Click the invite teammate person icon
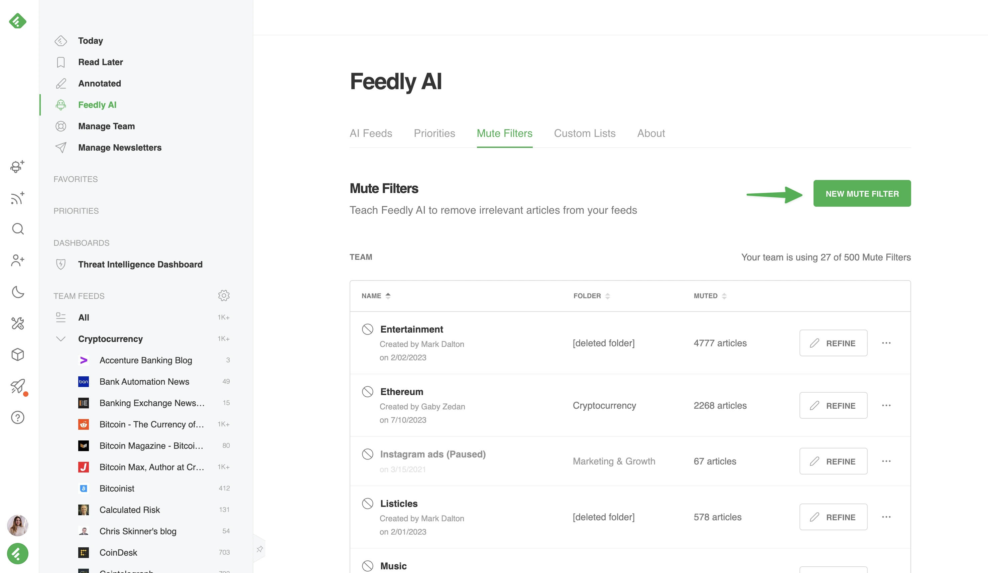Screen dimensions: 988x573 click(18, 260)
